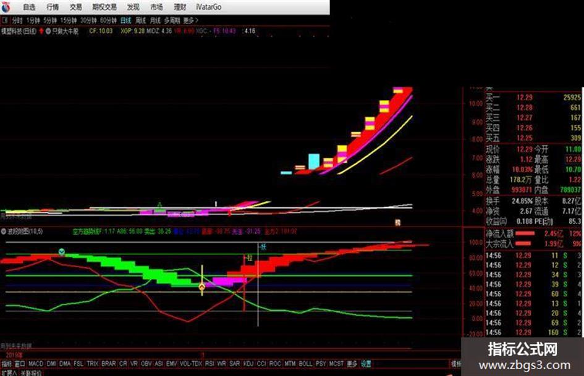Open the 理财 menu
Screen dimensions: 584x376
click(180, 7)
